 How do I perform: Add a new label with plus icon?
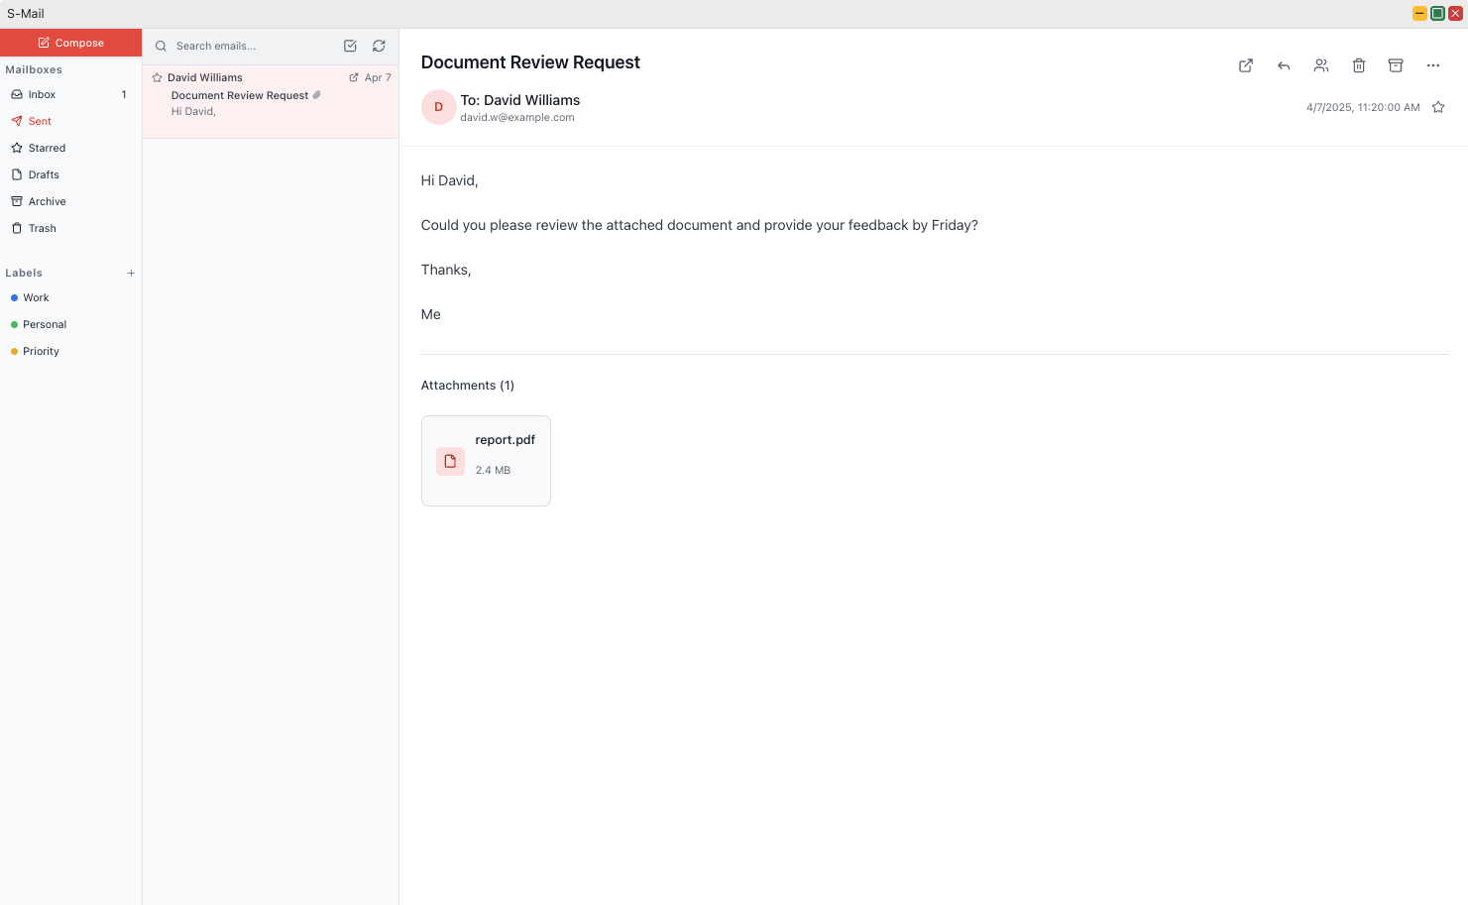(131, 273)
